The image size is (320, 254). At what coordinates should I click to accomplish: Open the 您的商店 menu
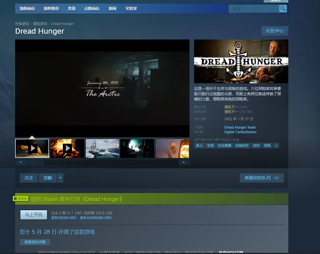coord(27,9)
